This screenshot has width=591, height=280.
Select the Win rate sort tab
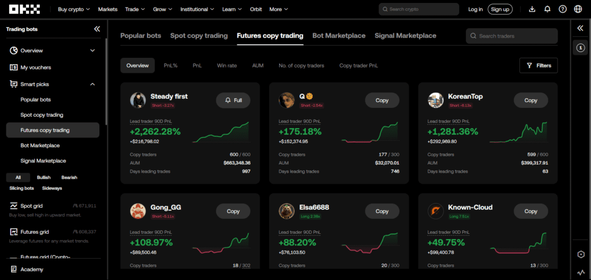pyautogui.click(x=227, y=66)
